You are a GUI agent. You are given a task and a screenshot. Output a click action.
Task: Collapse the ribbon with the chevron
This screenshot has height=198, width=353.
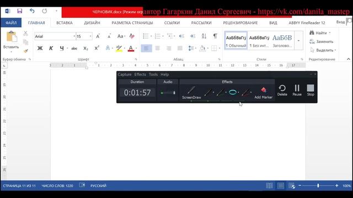[349, 59]
